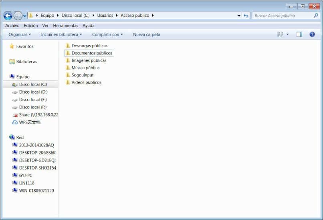Select the Vídeos públicos folder name
This screenshot has width=323, height=220.
pyautogui.click(x=87, y=82)
